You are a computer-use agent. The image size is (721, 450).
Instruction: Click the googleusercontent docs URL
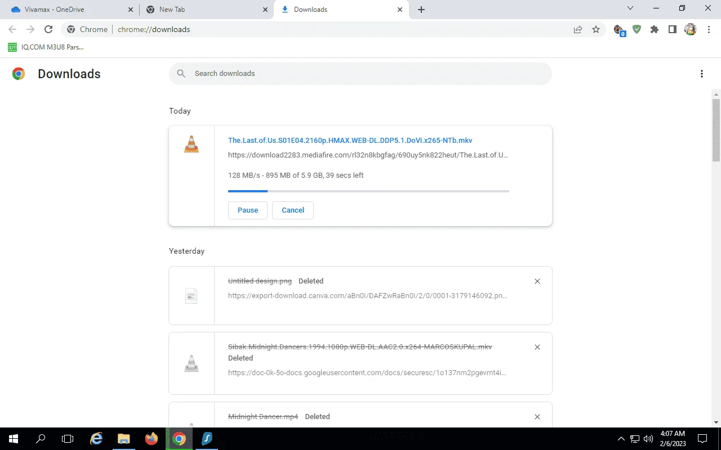point(367,372)
